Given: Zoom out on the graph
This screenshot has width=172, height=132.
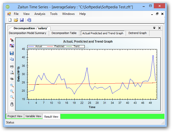Looking at the screenshot, I should click(x=12, y=91).
